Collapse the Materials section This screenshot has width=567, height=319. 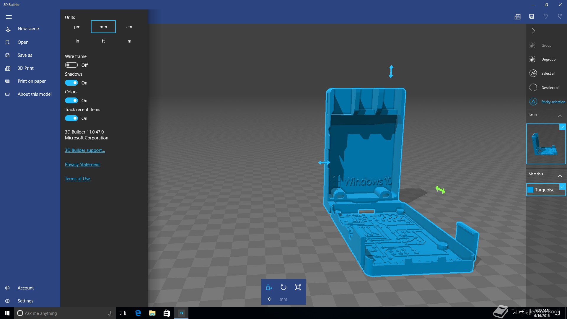(560, 176)
